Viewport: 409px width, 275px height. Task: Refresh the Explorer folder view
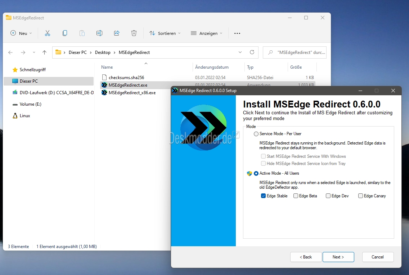coord(252,52)
